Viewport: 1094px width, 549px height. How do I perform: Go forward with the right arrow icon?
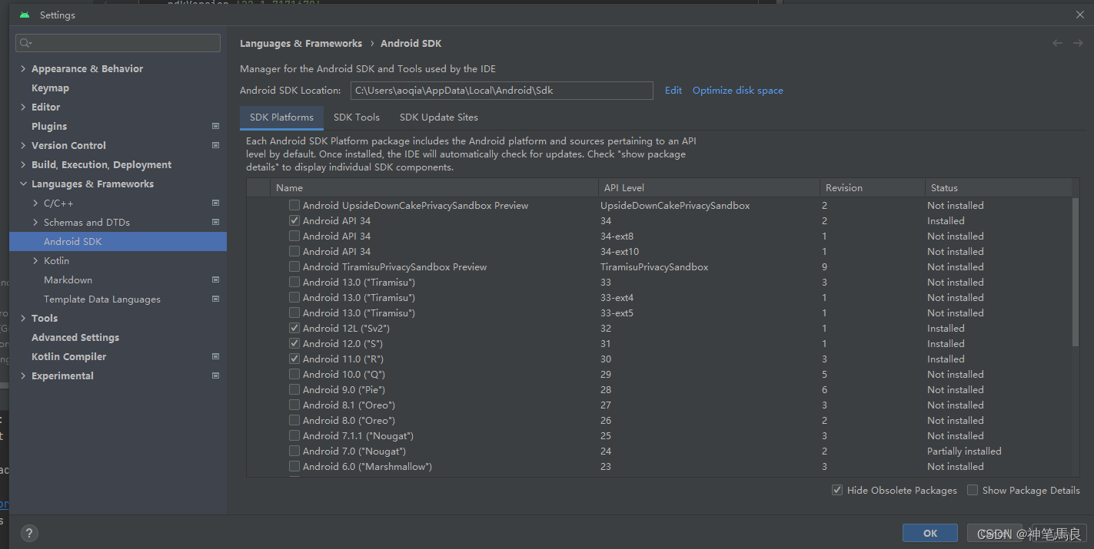coord(1077,43)
